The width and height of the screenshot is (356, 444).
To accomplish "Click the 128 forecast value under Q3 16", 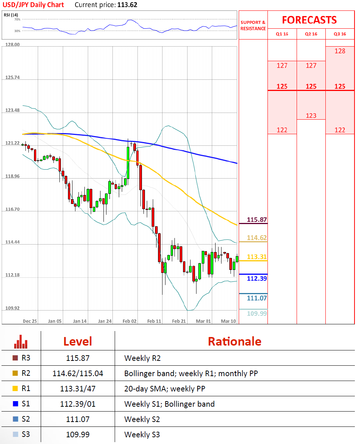I will (x=340, y=51).
